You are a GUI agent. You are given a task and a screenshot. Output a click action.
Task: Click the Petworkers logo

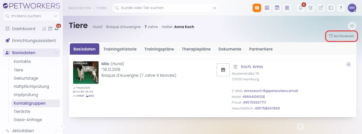31,5
